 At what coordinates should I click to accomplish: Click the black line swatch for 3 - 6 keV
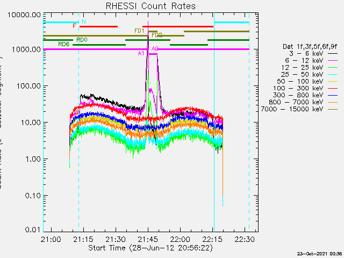(333, 53)
